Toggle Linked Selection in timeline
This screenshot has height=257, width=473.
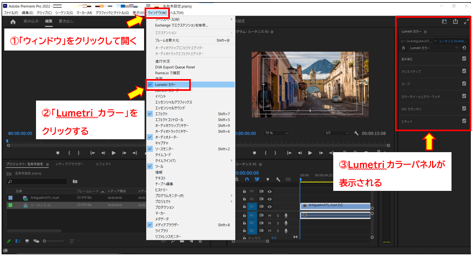257,179
